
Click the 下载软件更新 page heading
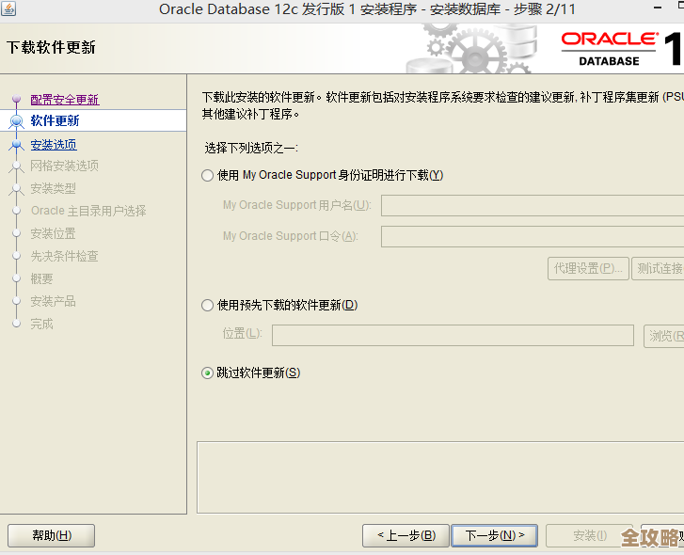coord(51,47)
